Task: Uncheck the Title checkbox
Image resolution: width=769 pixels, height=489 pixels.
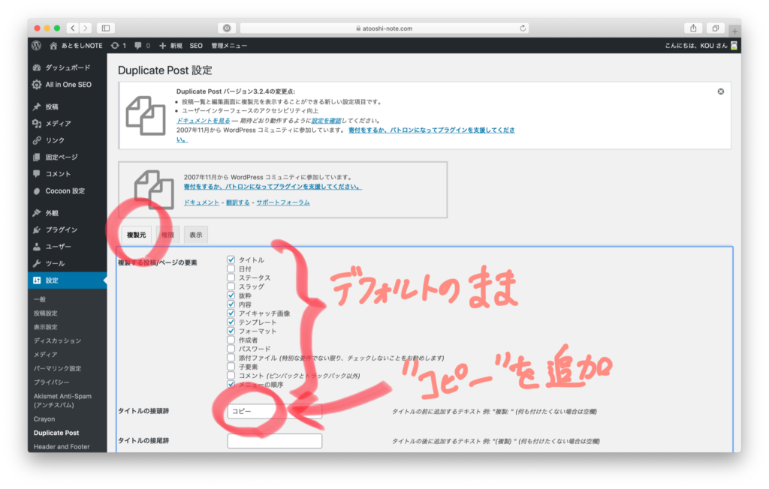Action: 231,260
